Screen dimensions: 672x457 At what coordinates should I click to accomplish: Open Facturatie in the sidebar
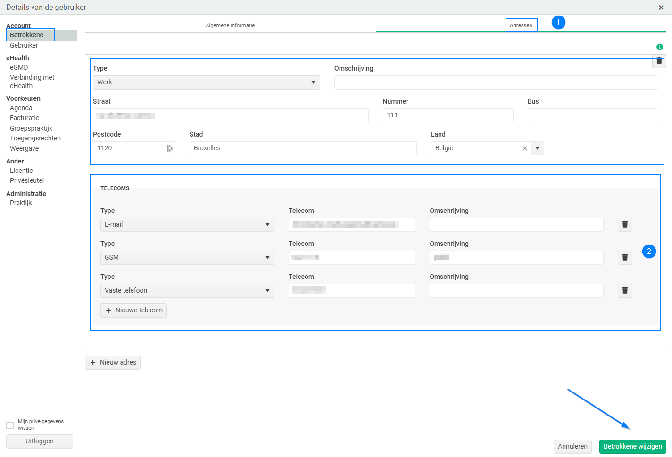25,118
